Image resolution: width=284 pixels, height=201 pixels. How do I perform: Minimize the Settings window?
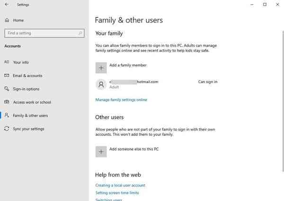252,5
